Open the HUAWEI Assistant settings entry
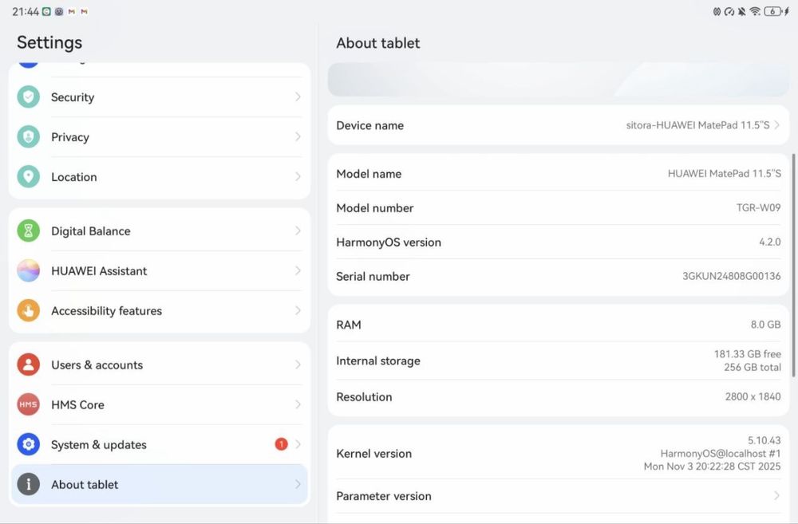This screenshot has height=524, width=798. (160, 271)
